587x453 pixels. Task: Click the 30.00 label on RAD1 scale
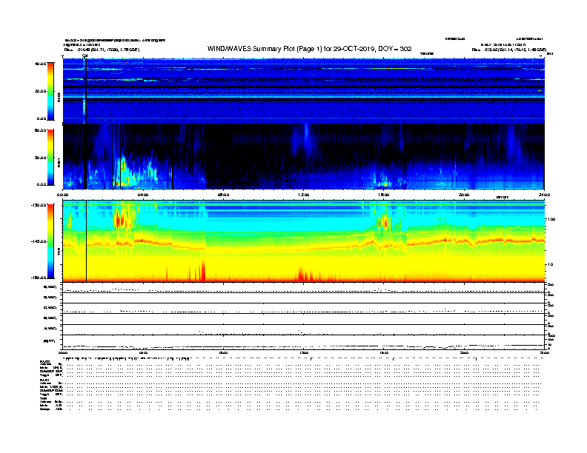pyautogui.click(x=41, y=158)
